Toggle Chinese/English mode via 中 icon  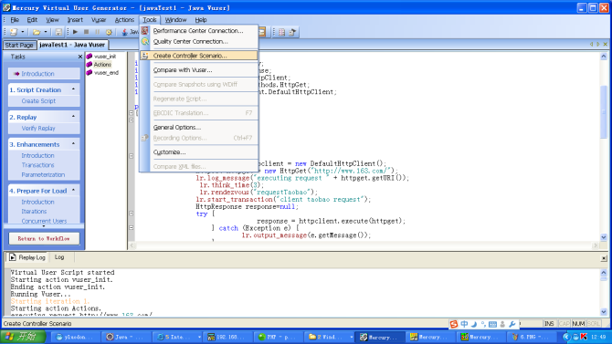464,324
